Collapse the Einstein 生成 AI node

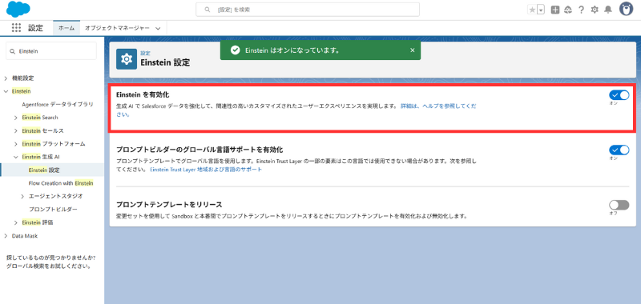(x=15, y=157)
